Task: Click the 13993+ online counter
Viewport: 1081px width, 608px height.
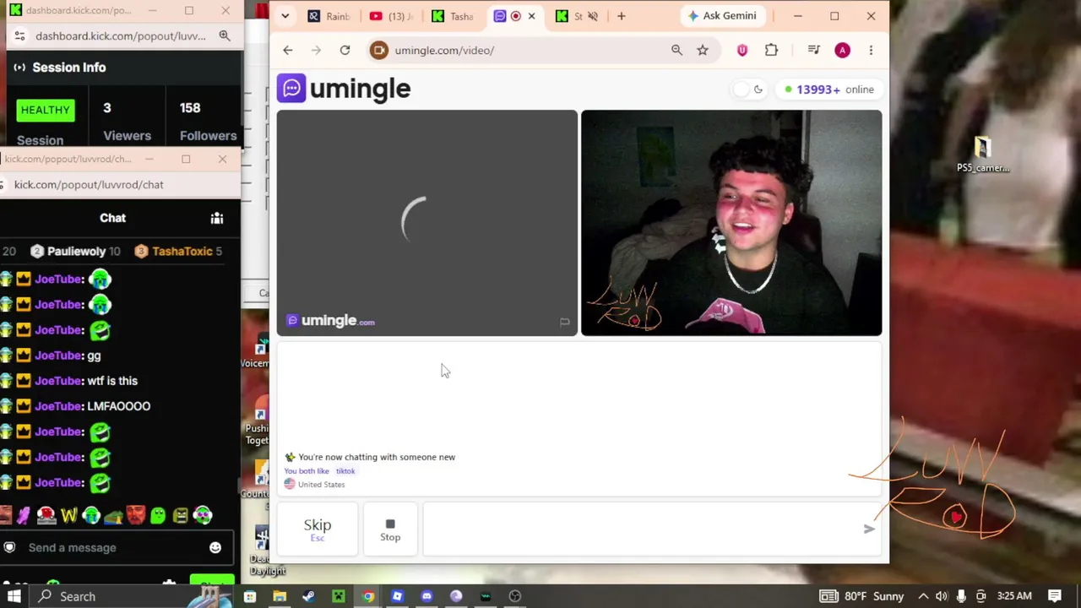Action: click(x=829, y=90)
